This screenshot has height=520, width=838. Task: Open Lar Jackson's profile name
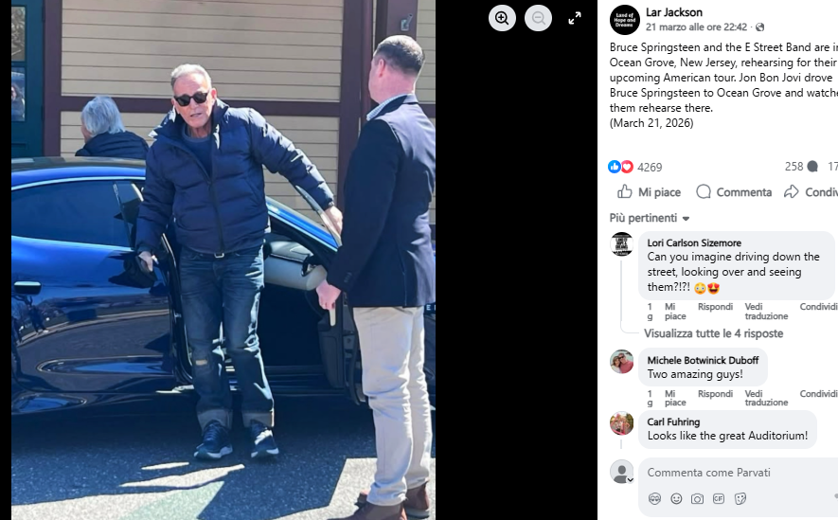[x=674, y=12]
